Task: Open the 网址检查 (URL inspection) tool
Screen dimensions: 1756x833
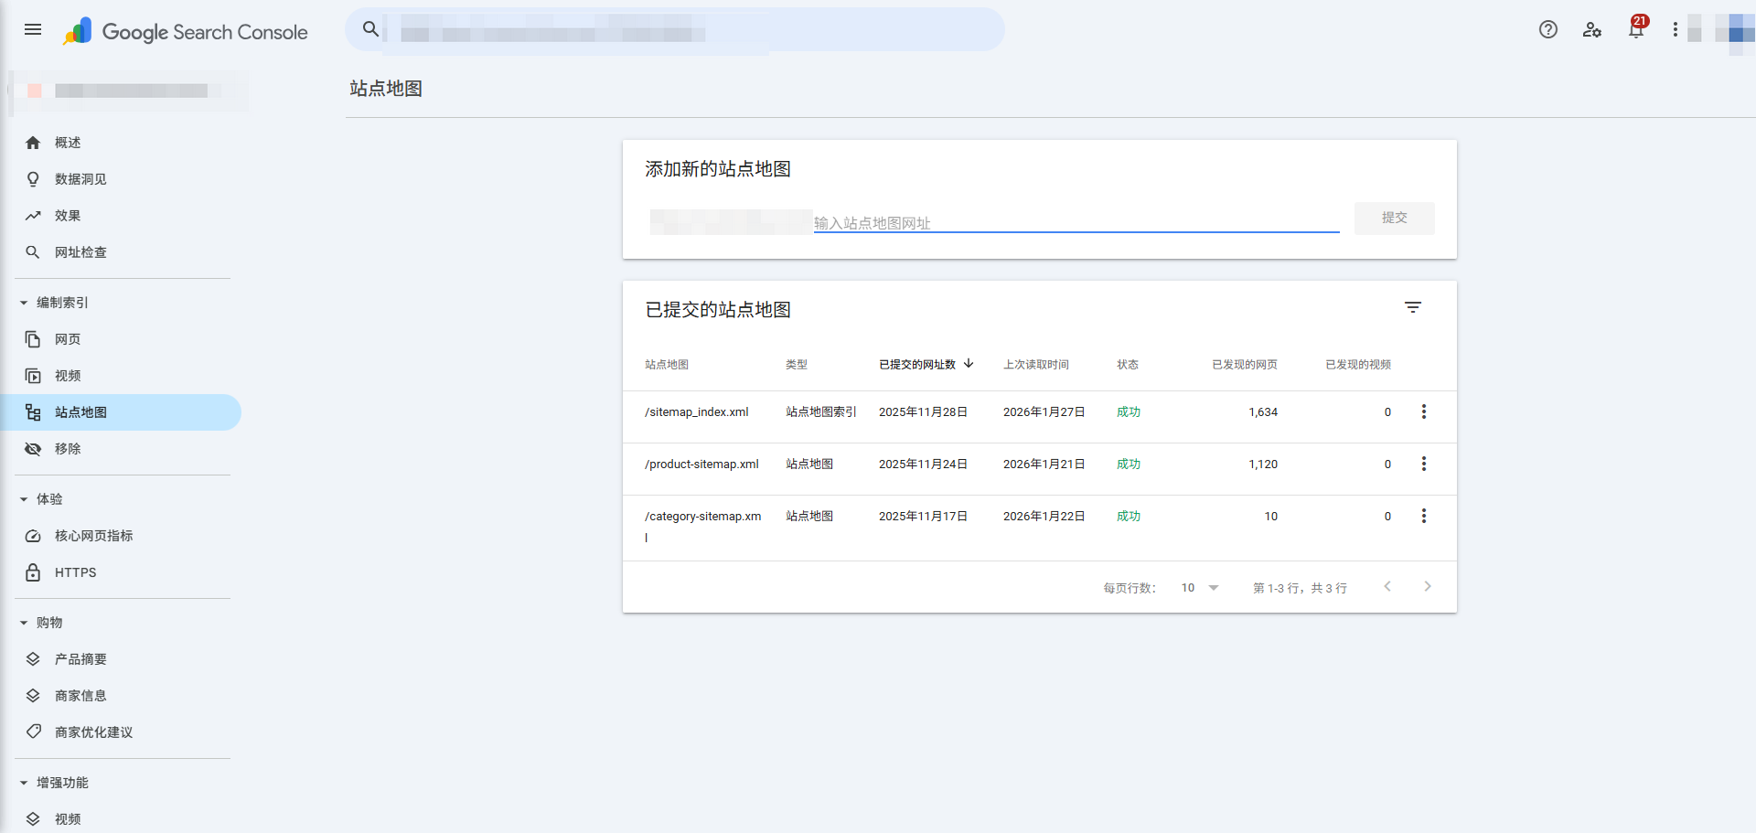Action: (80, 252)
